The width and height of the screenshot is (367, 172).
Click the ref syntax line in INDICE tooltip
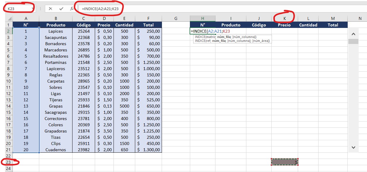(232, 41)
